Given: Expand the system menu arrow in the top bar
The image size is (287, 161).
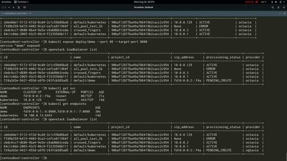Looking at the screenshot, I should pos(284,2).
